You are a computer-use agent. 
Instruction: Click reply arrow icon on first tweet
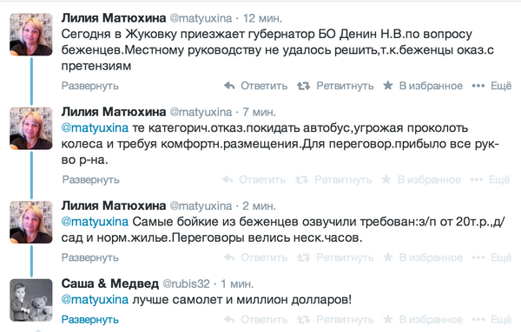pos(229,86)
